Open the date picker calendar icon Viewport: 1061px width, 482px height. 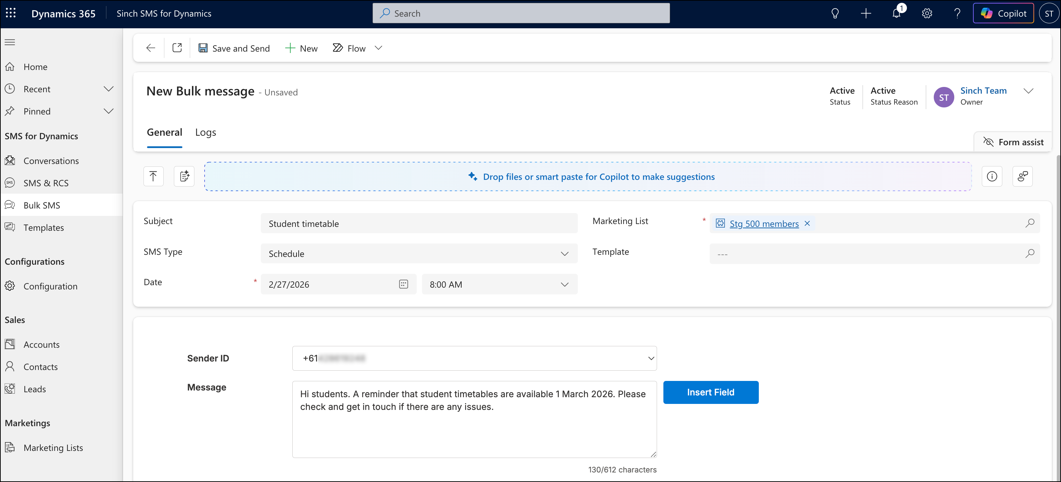click(403, 284)
